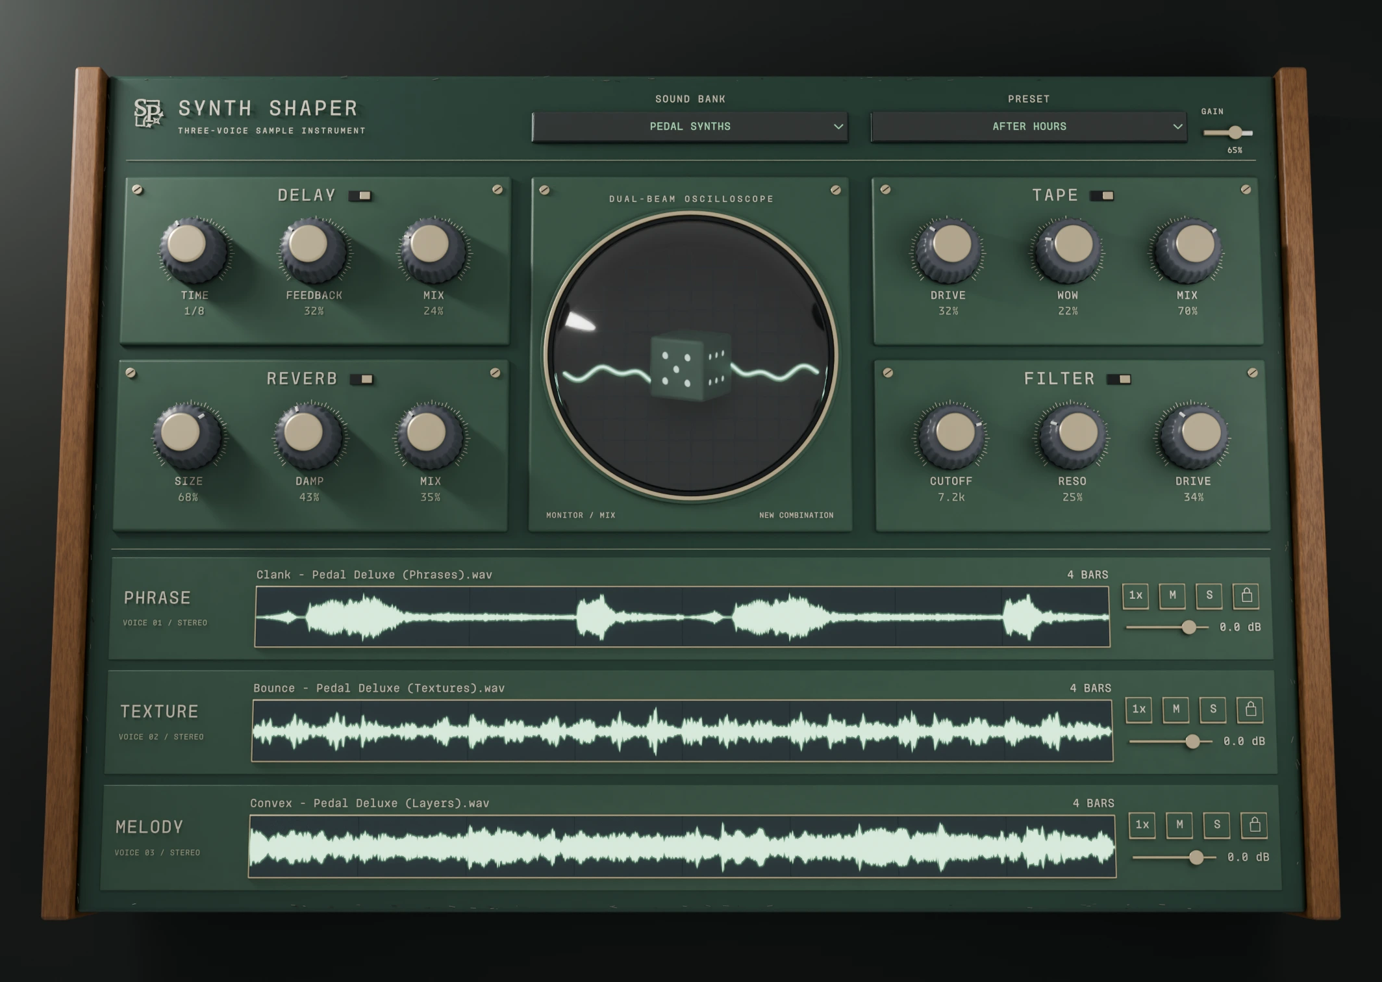Click the New Combination label

pyautogui.click(x=796, y=515)
